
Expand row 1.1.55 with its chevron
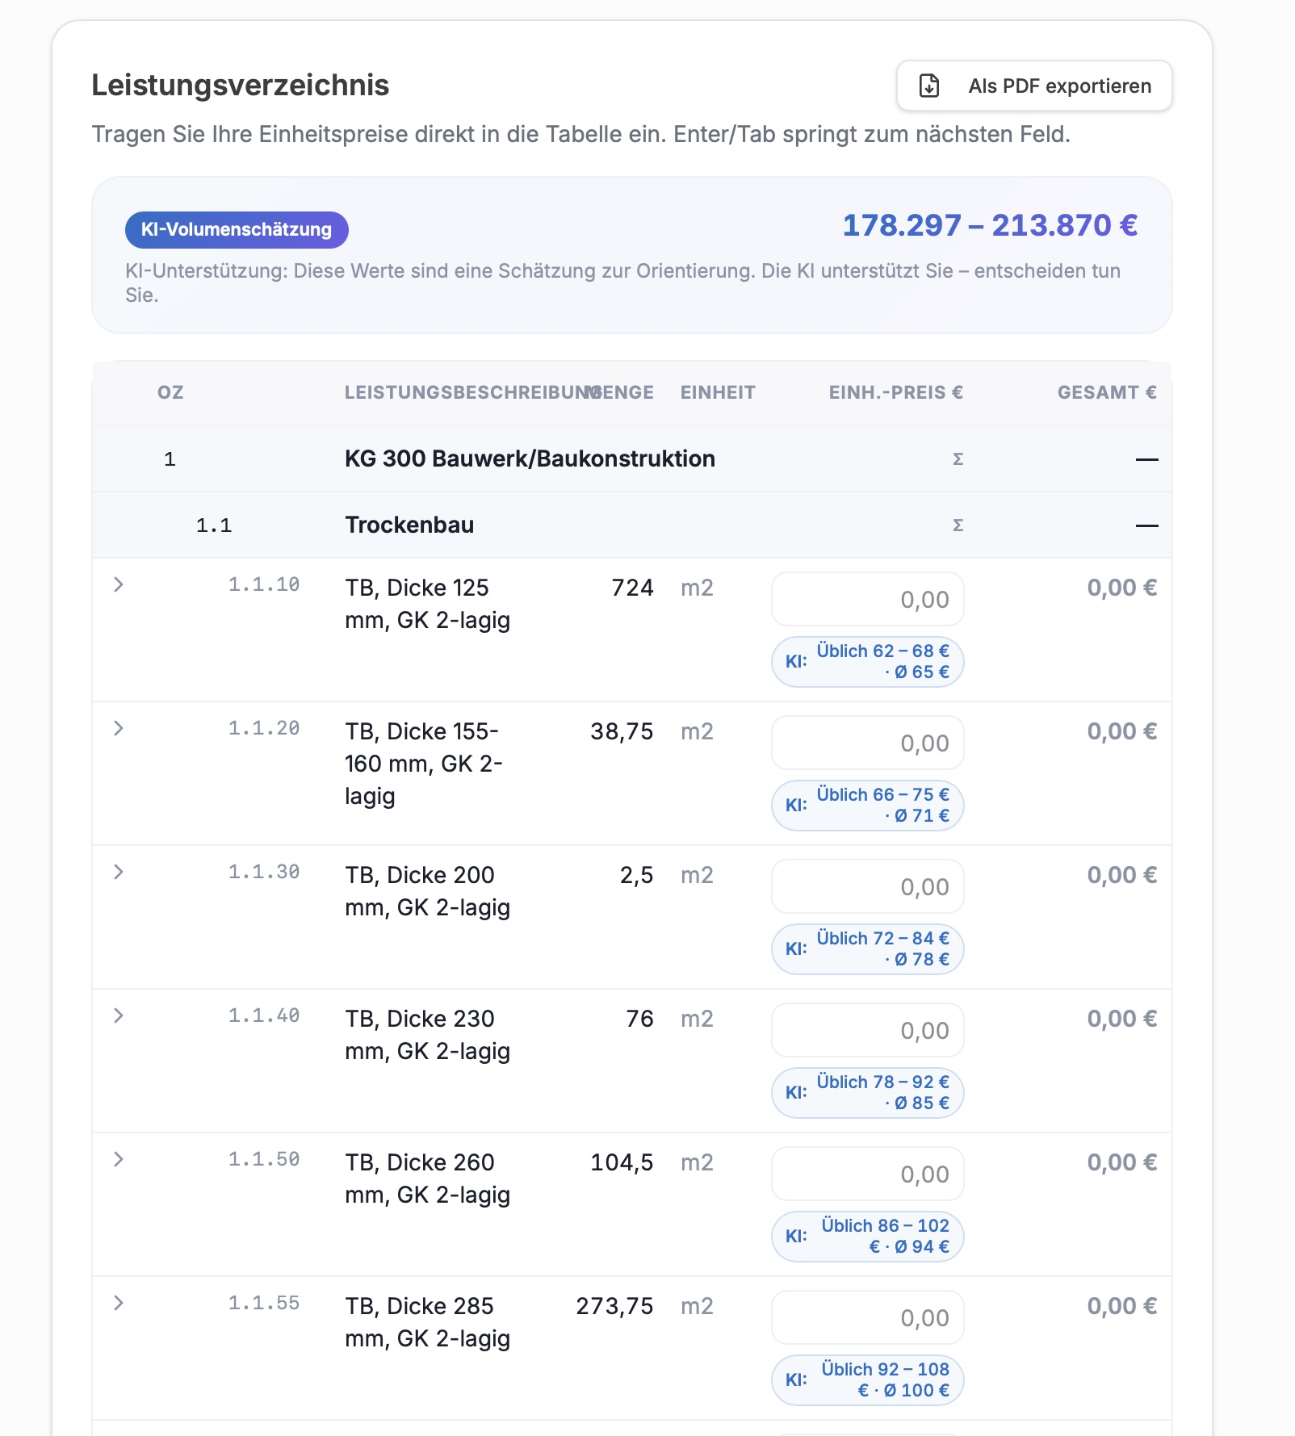[x=119, y=1303]
